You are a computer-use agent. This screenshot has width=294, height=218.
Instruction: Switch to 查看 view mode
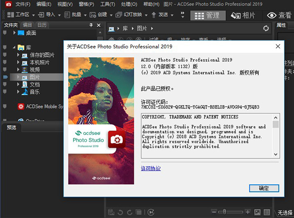[279, 15]
